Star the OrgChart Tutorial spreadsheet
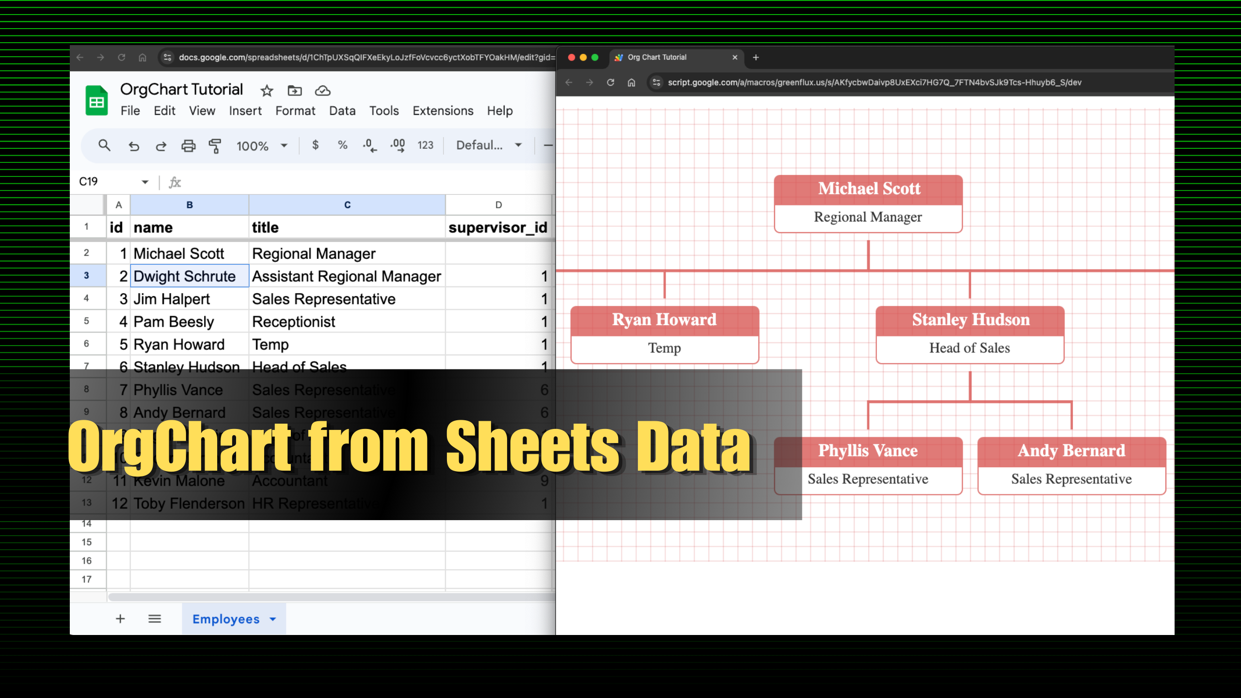Viewport: 1241px width, 698px height. (x=266, y=90)
